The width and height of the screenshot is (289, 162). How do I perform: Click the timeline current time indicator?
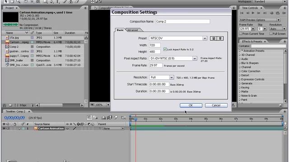135,120
